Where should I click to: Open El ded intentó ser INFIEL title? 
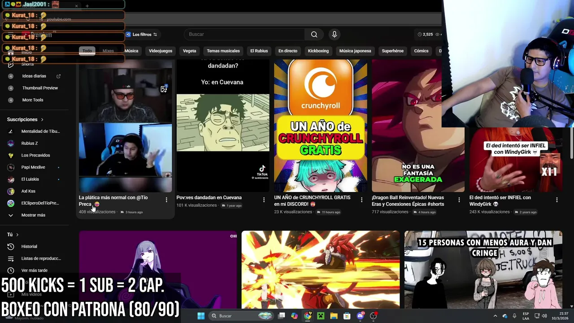[500, 201]
